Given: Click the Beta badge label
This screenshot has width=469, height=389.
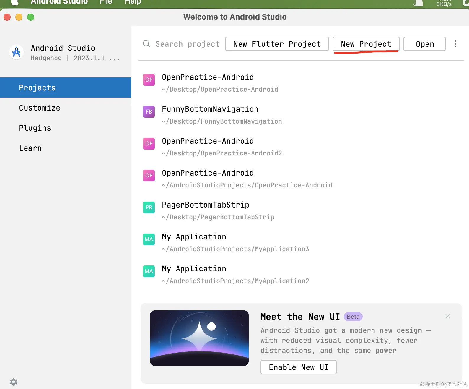Looking at the screenshot, I should [x=353, y=317].
